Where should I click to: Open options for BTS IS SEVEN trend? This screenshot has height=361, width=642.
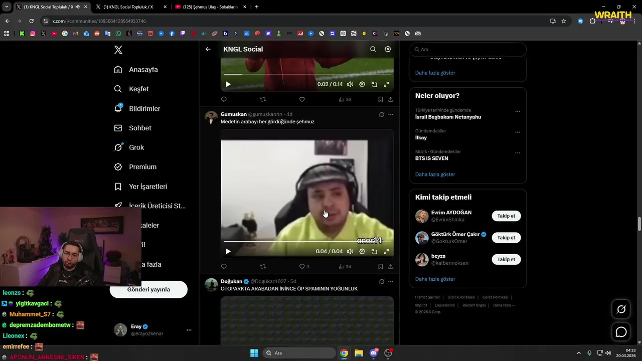(x=518, y=153)
